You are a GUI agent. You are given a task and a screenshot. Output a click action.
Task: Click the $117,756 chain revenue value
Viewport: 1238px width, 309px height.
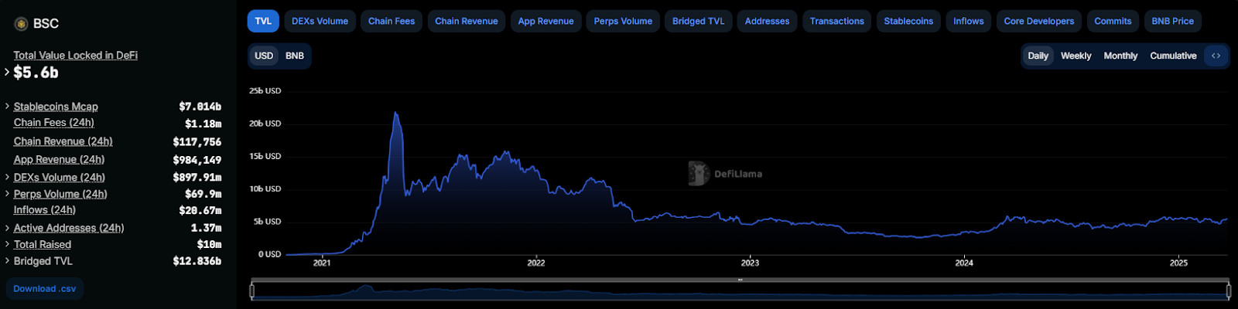coord(197,142)
